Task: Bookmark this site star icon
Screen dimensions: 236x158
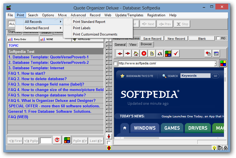Action: [x=122, y=76]
